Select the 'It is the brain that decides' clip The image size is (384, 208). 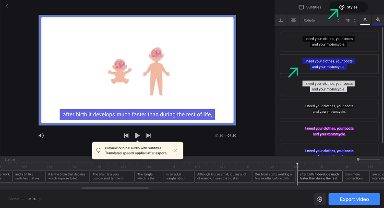67,176
